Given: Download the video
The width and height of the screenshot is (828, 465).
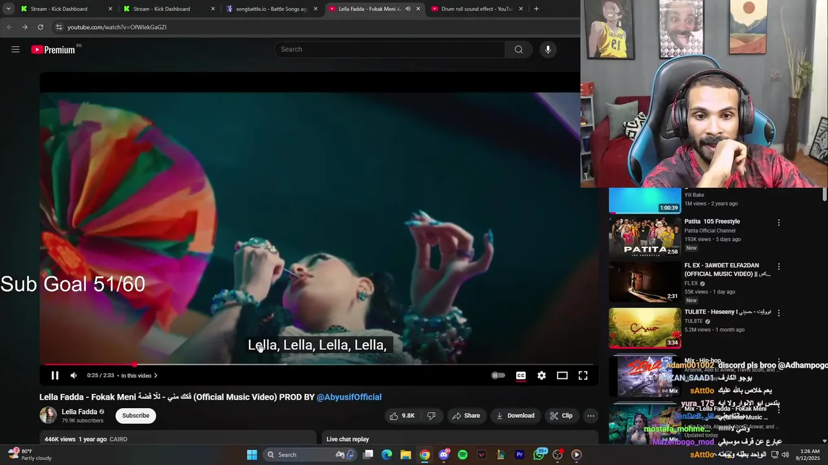Looking at the screenshot, I should click(515, 416).
